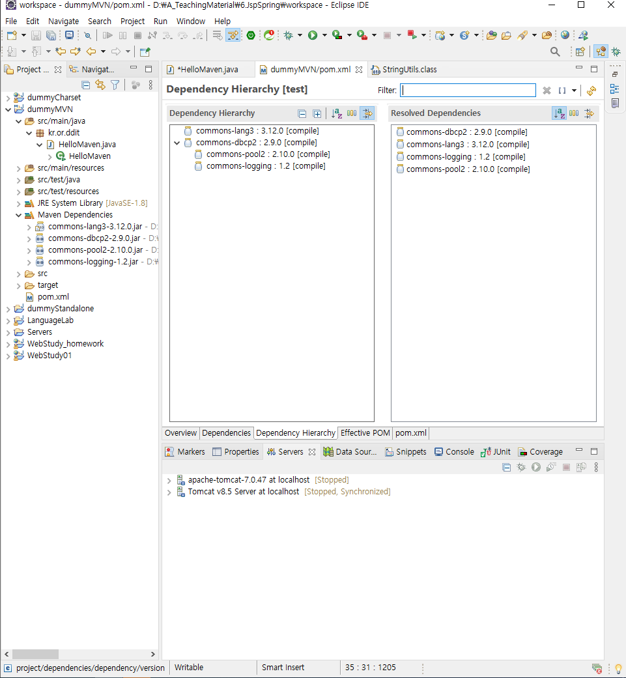Switch to the *HelloMaven.java editor tab
The image size is (626, 678).
(208, 70)
